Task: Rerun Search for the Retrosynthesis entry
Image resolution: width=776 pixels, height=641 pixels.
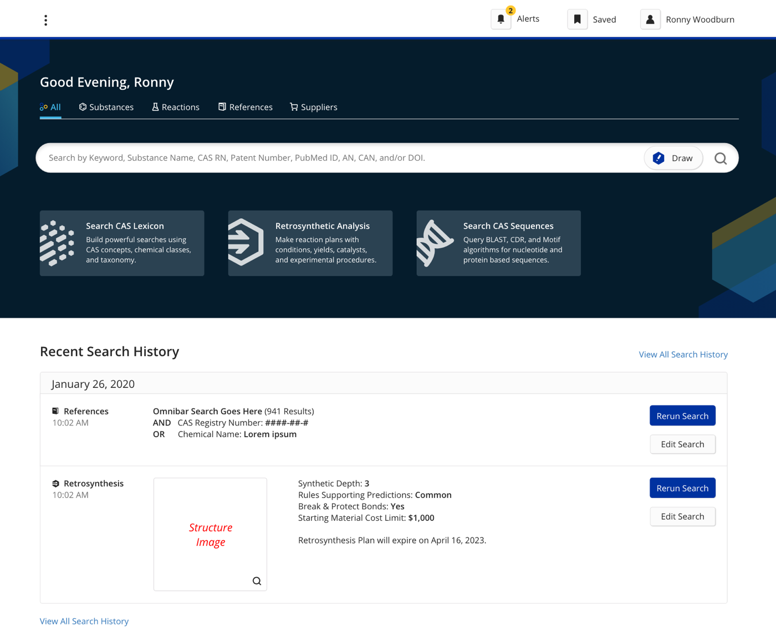Action: 682,488
